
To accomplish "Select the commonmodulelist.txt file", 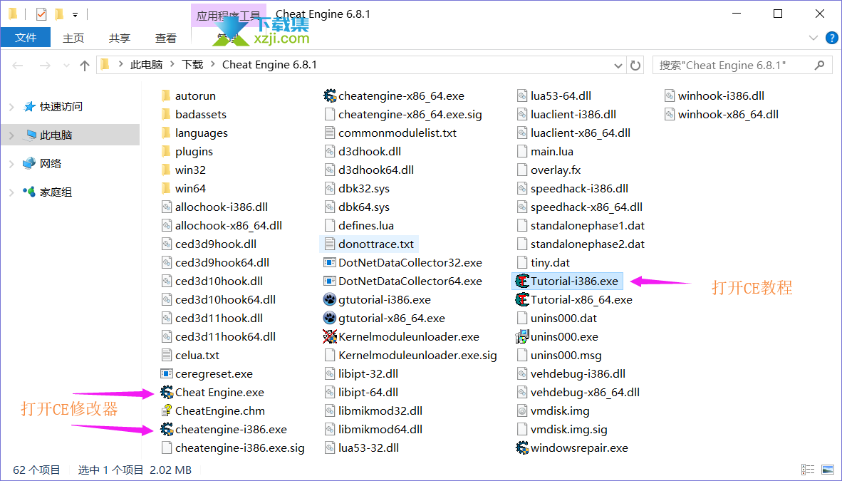I will click(390, 133).
